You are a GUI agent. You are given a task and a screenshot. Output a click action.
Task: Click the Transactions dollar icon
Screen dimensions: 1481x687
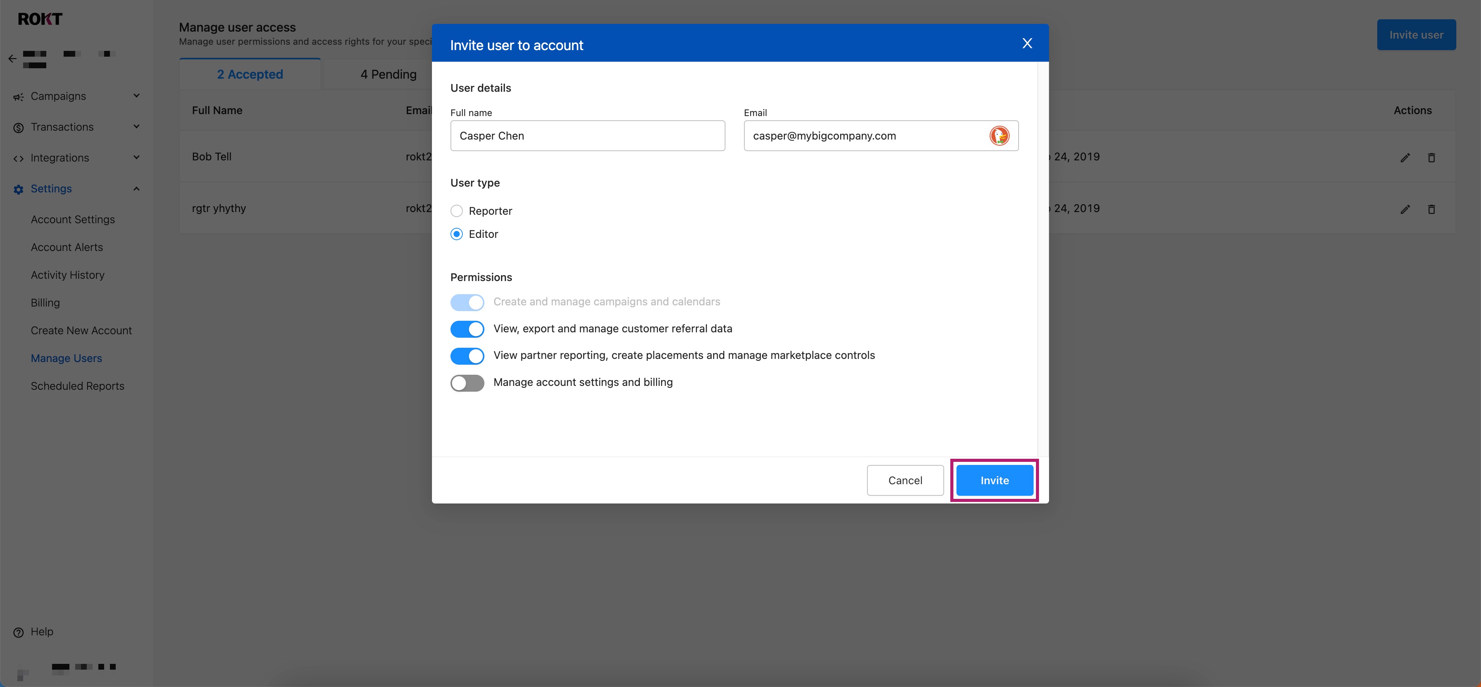point(19,128)
